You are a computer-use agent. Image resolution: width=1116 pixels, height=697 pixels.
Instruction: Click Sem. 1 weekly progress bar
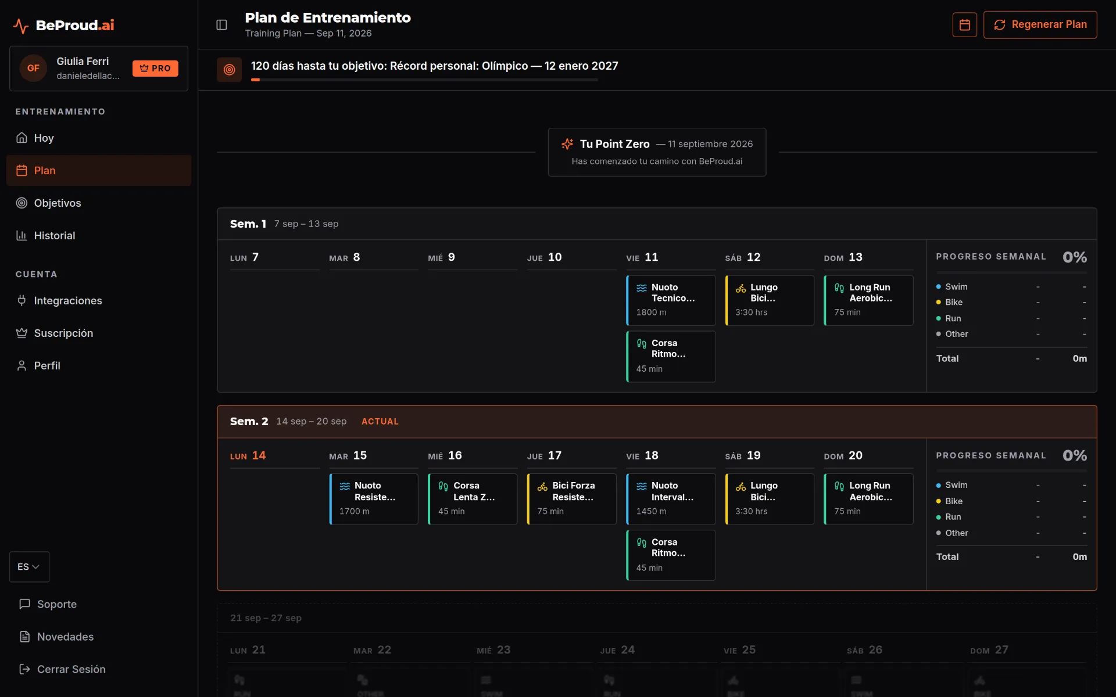(1011, 272)
